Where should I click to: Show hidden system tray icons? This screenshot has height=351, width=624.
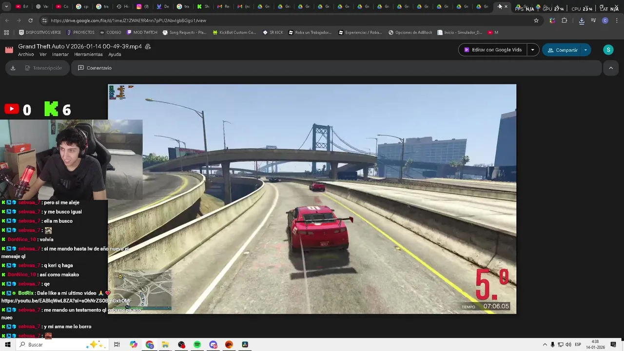pyautogui.click(x=545, y=345)
